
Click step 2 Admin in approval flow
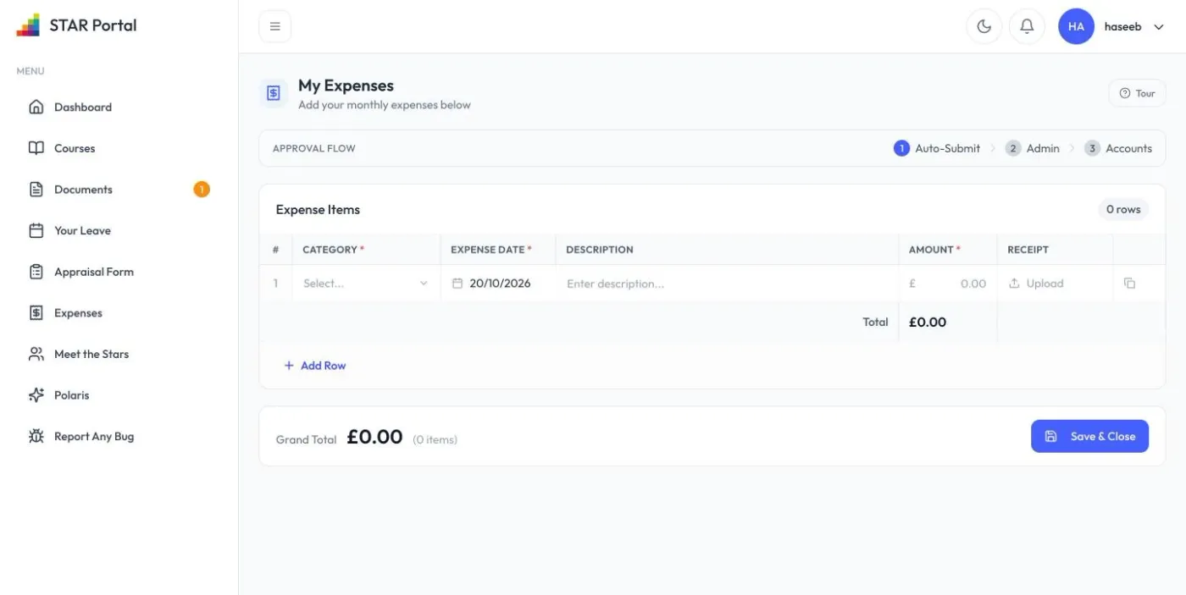point(1033,148)
